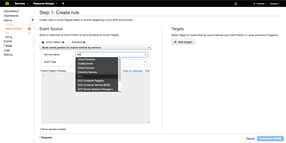Open the Services menu in the header
This screenshot has width=286, height=143.
pos(21,4)
